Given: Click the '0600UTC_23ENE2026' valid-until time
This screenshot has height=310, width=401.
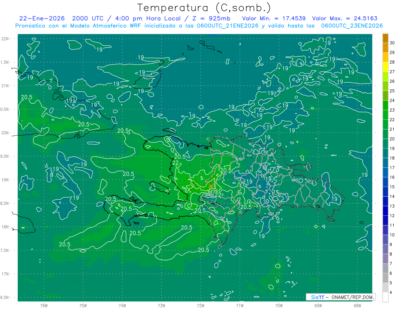Looking at the screenshot, I should click(x=352, y=26).
